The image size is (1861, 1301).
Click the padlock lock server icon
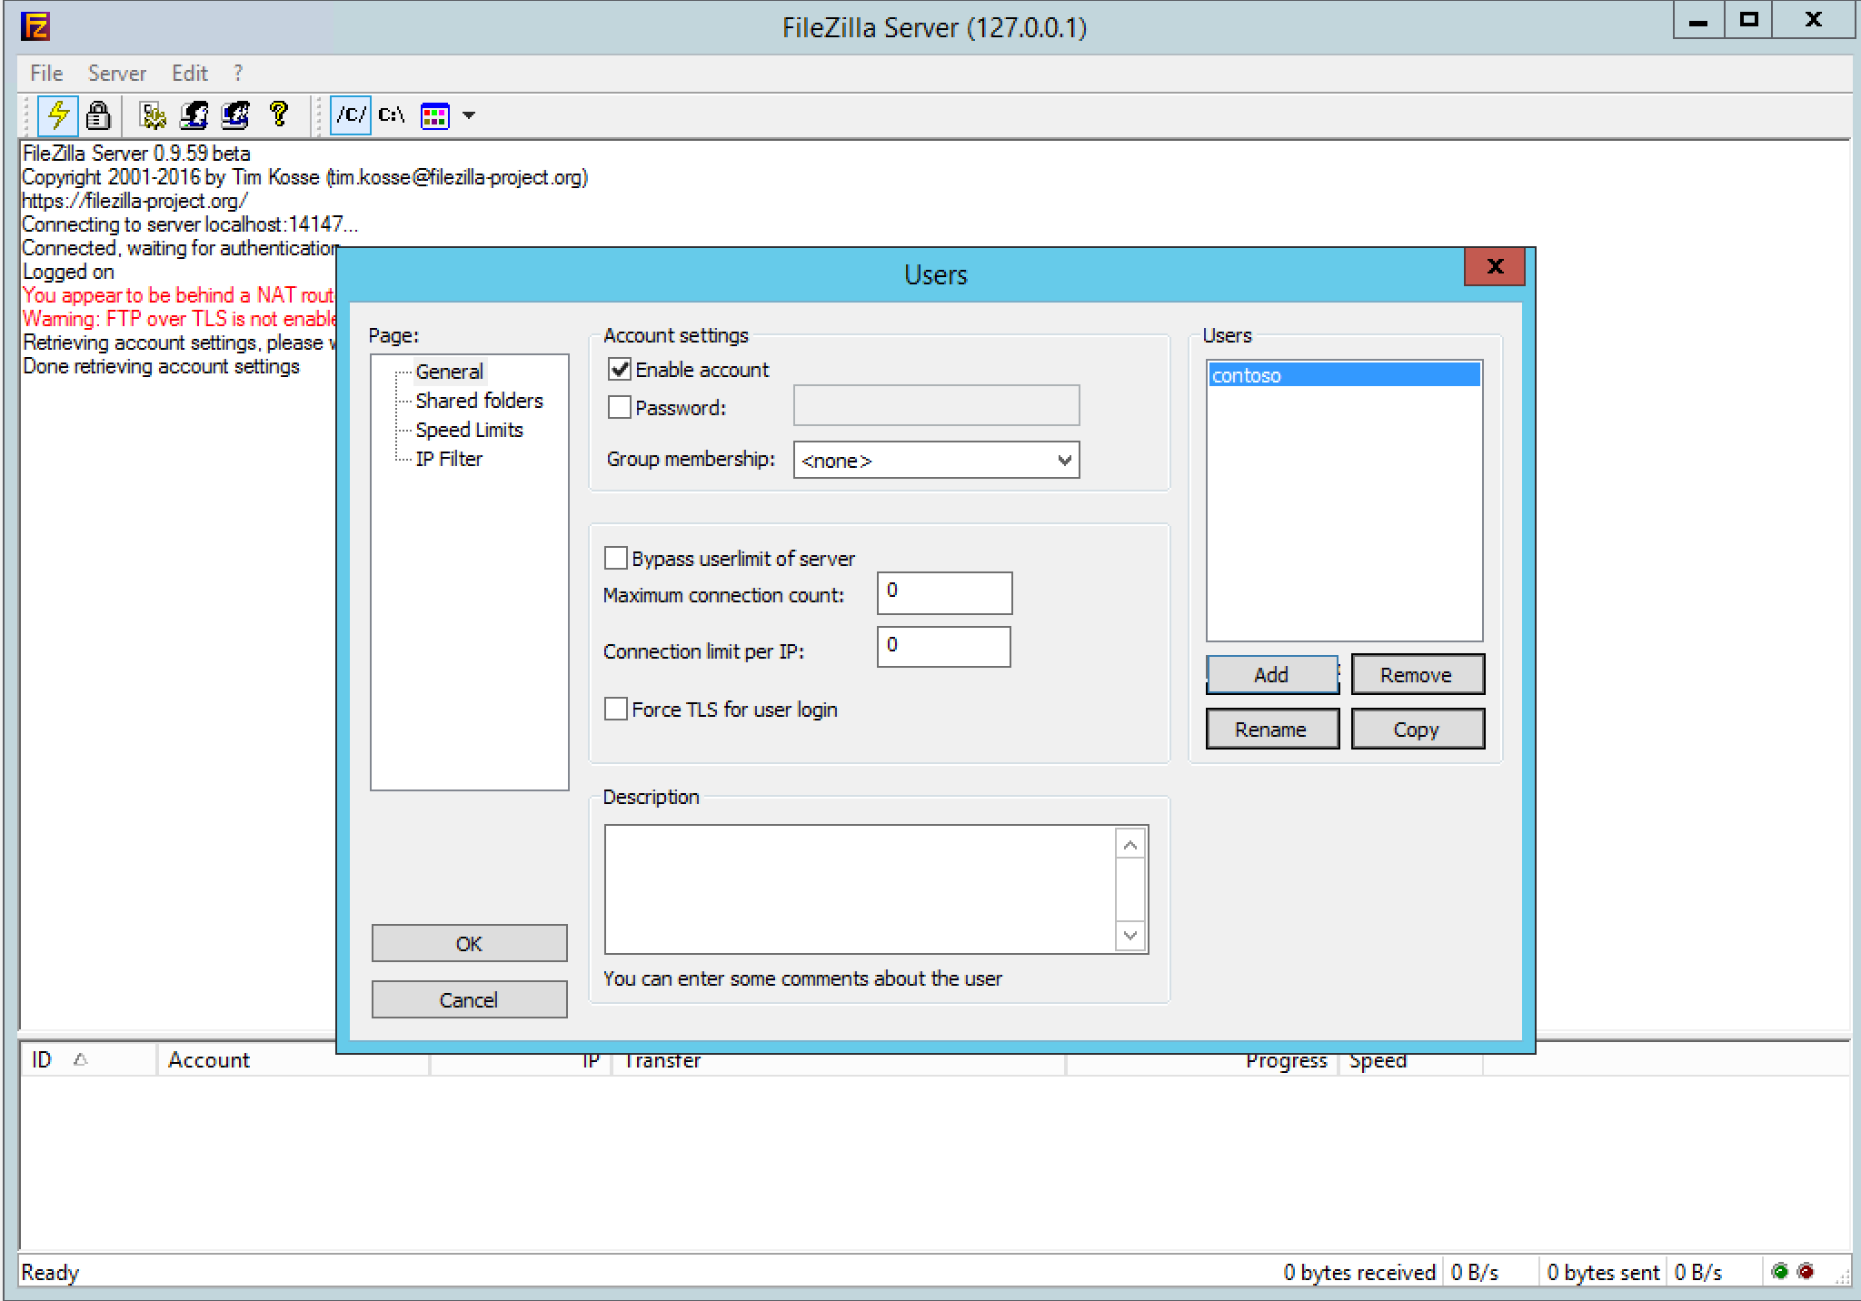(x=98, y=115)
